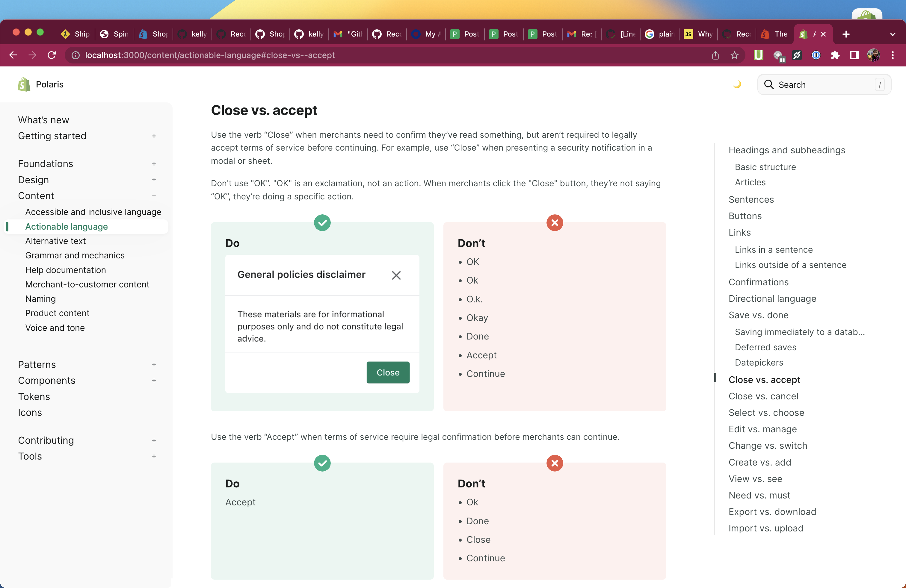Collapse the Content section
This screenshot has height=588, width=906.
[154, 196]
